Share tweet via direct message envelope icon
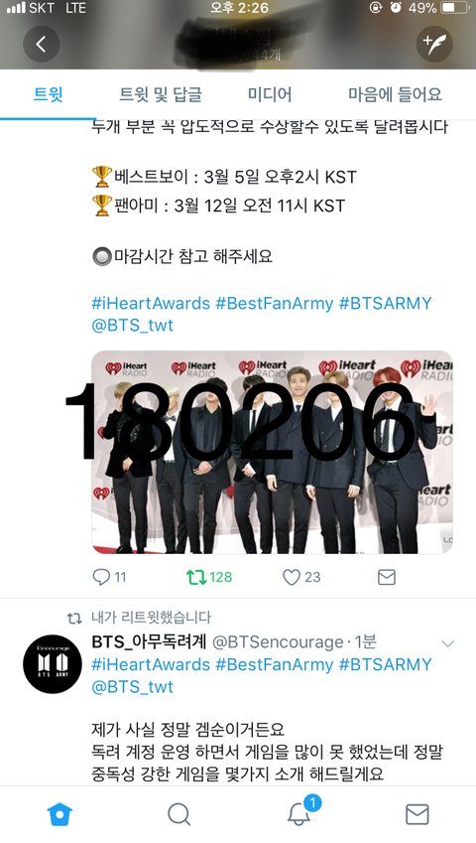 click(387, 577)
